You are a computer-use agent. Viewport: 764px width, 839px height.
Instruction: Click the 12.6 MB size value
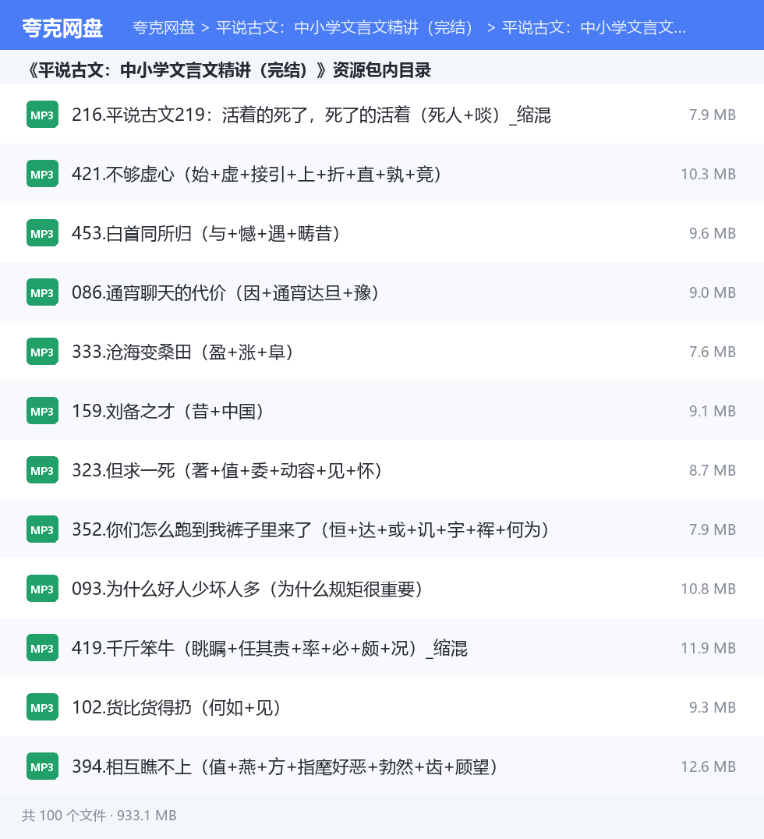click(708, 766)
